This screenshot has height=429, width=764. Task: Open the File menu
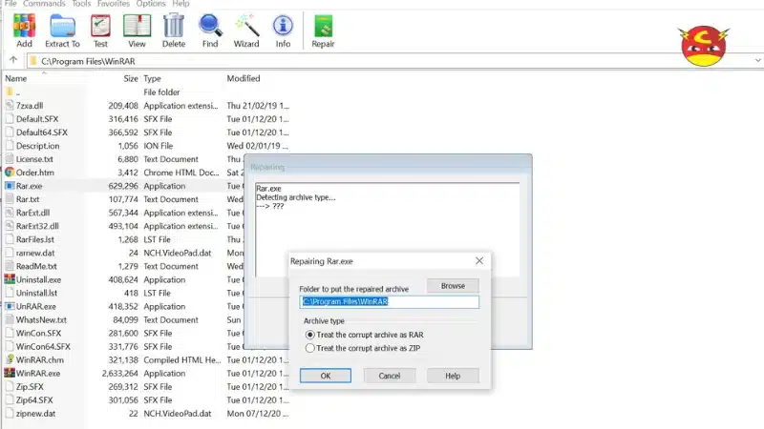pos(11,4)
